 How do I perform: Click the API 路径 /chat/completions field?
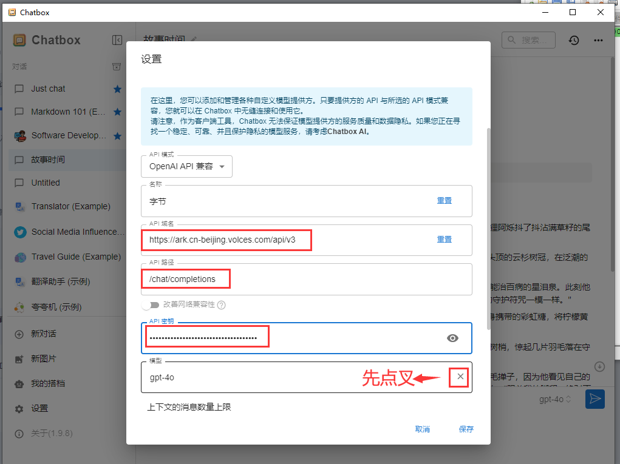307,279
